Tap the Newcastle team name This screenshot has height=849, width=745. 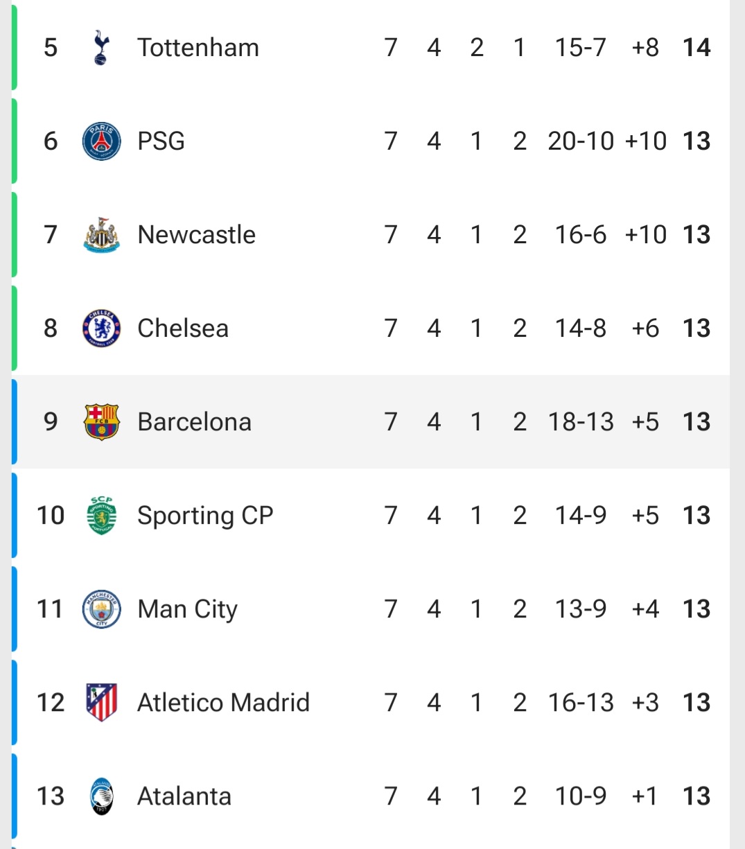[197, 235]
